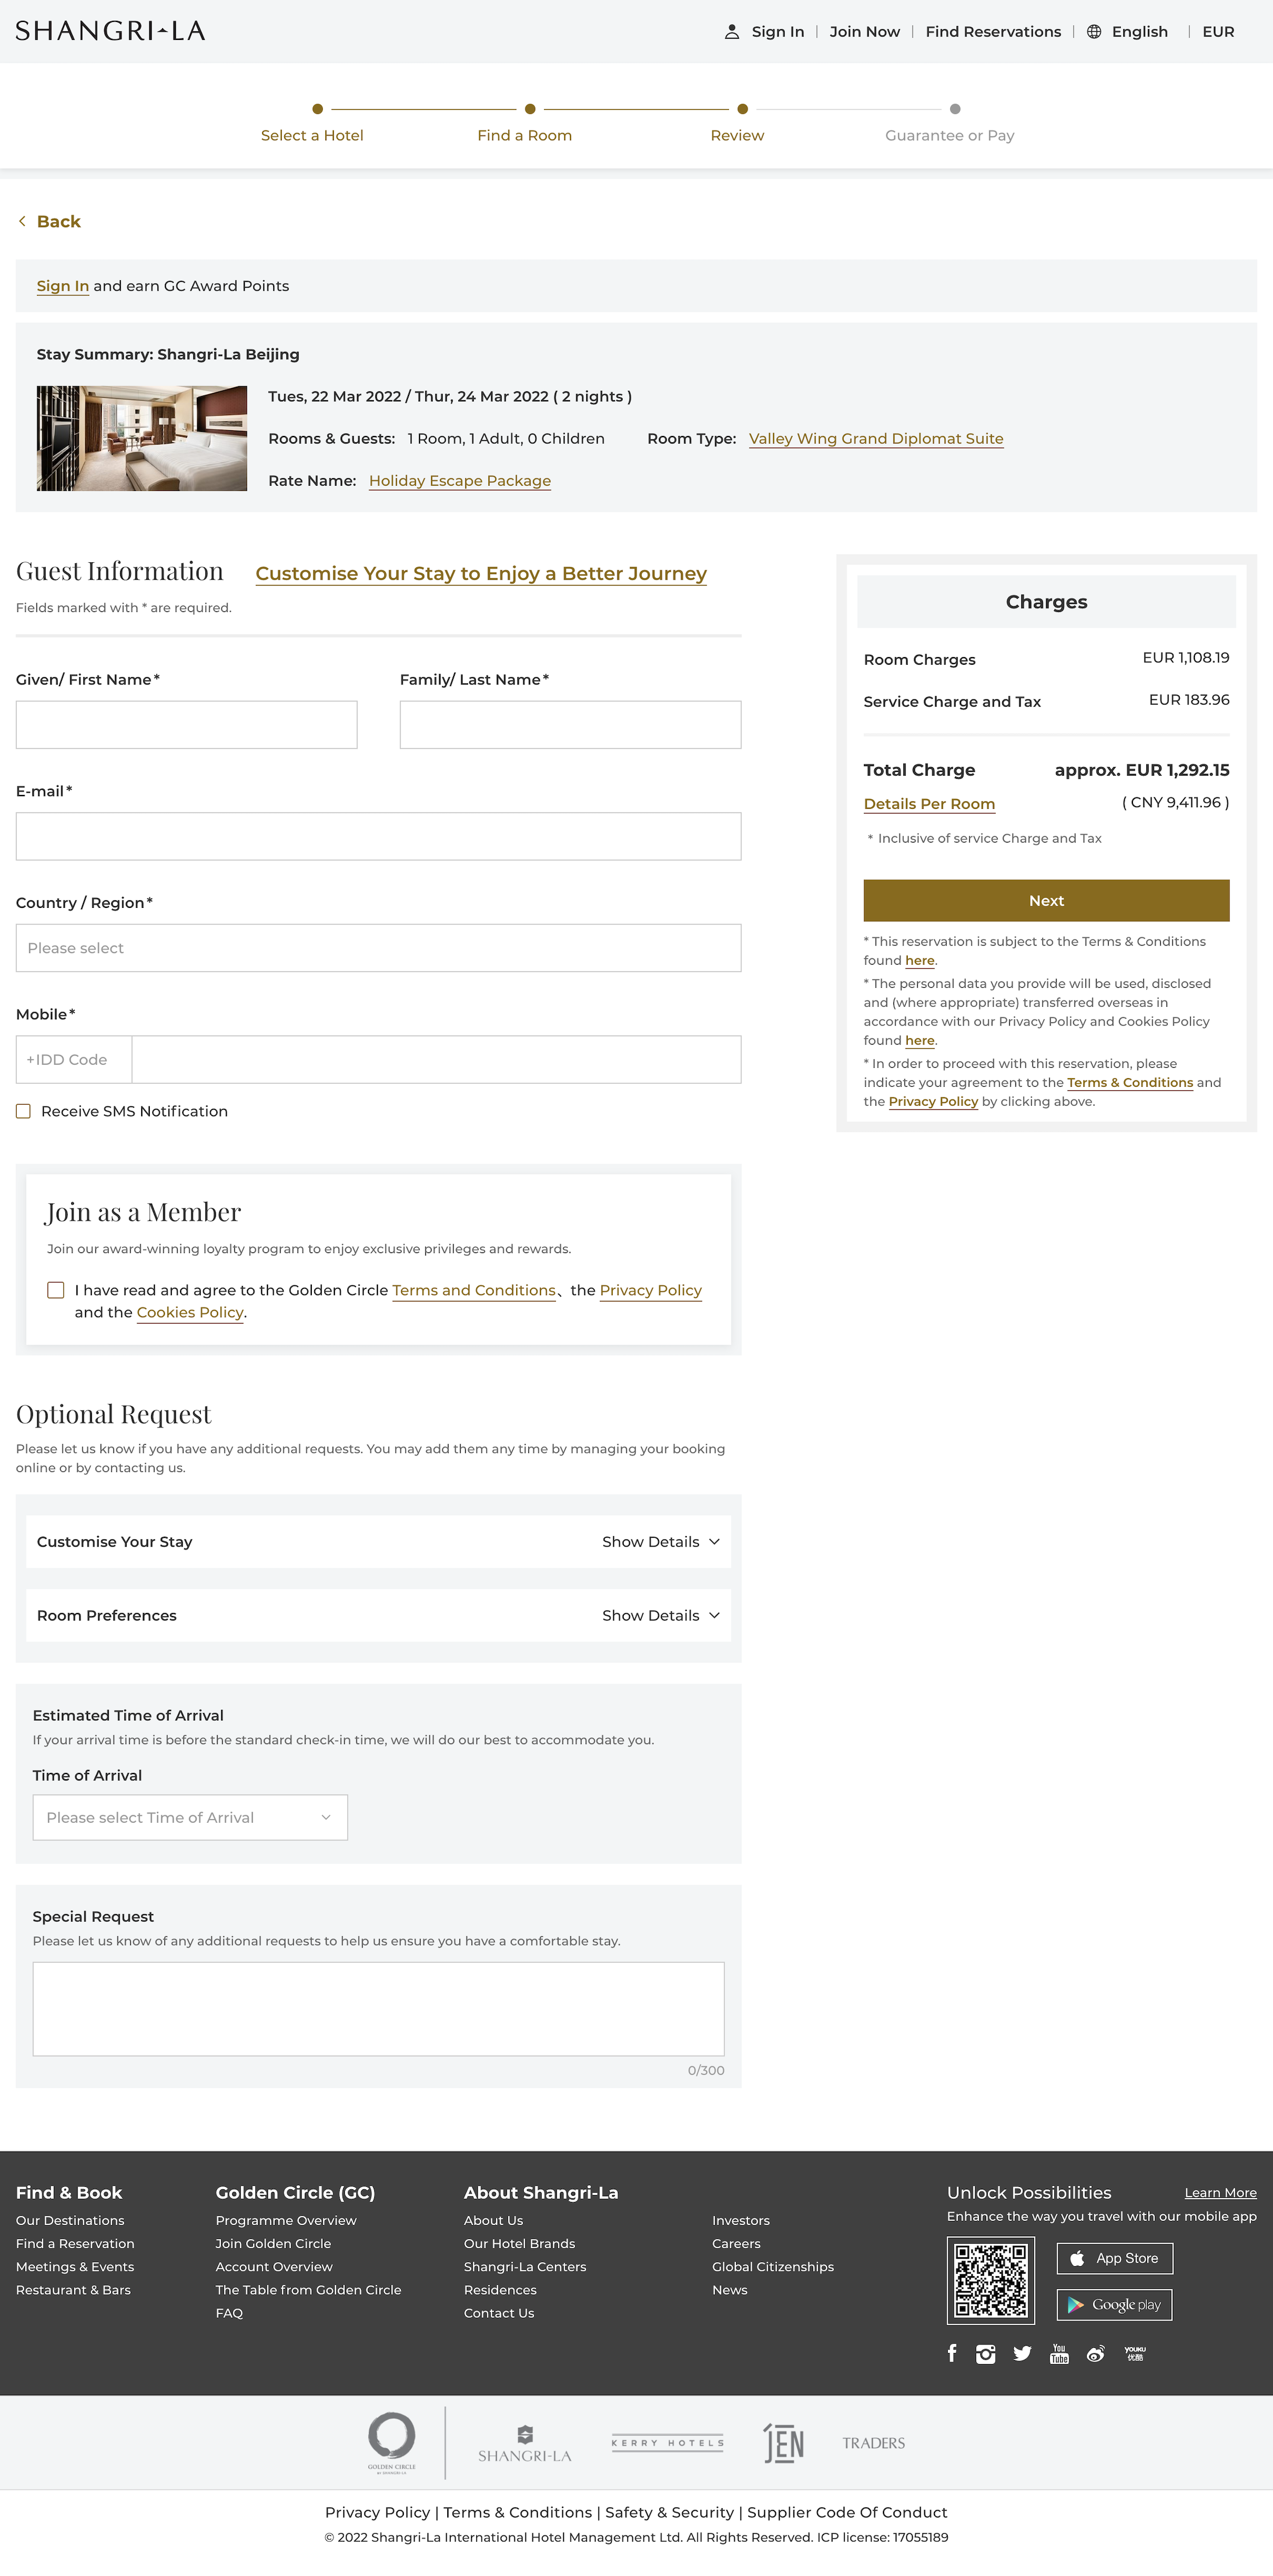1273x2576 pixels.
Task: Click the Google Play download badge
Action: (x=1114, y=2304)
